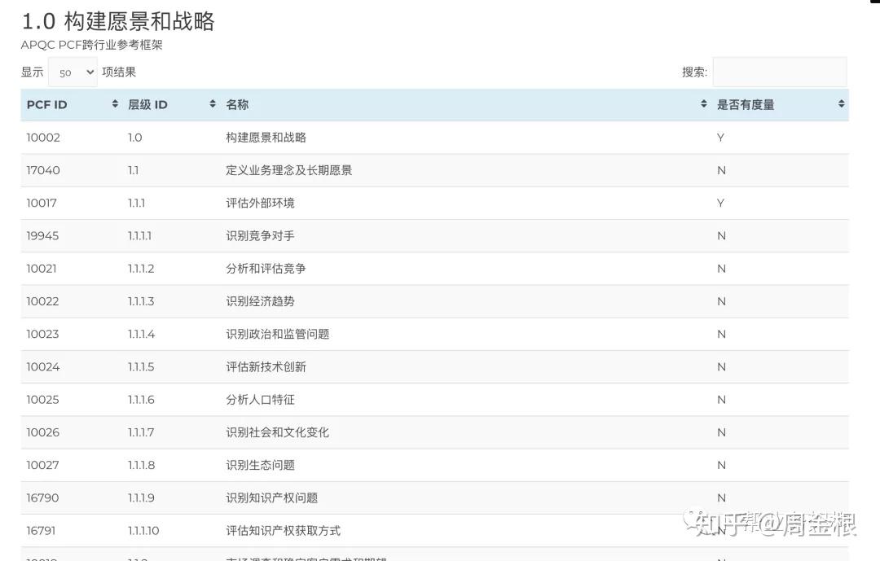880x561 pixels.
Task: Select row 17040 定义业务理念及长期愿景
Action: [326, 170]
